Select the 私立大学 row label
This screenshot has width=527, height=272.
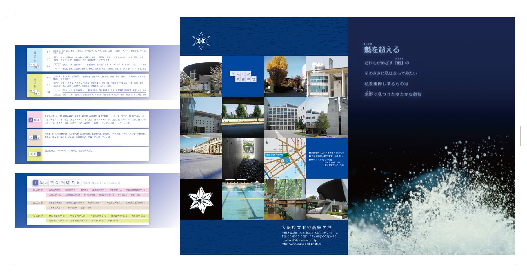click(38, 216)
